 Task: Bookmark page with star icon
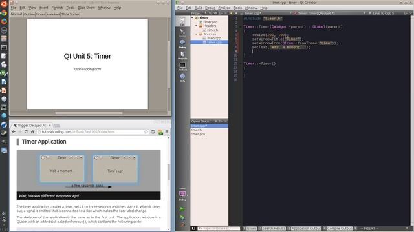click(146, 131)
